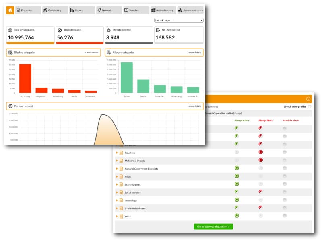The width and height of the screenshot is (322, 241).
Task: Click the Malware & Threats category page icon
Action: pos(121,161)
